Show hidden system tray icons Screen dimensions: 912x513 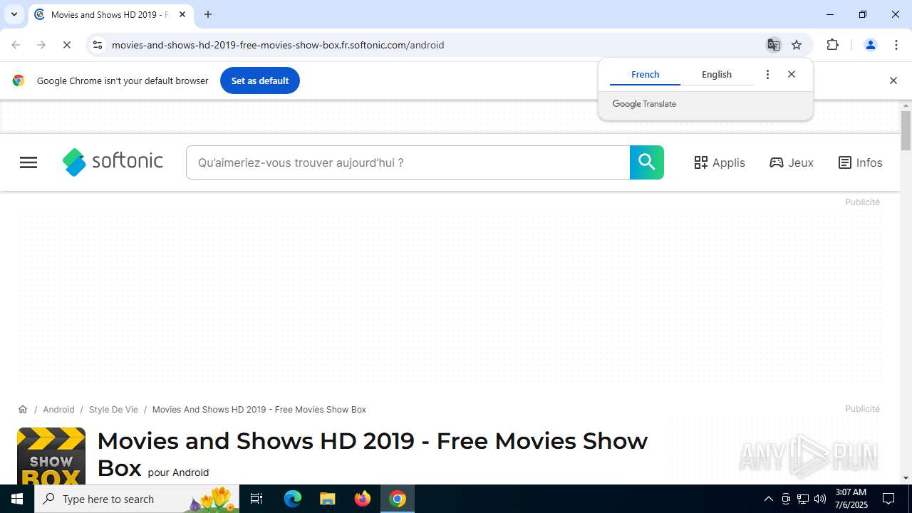coord(768,499)
